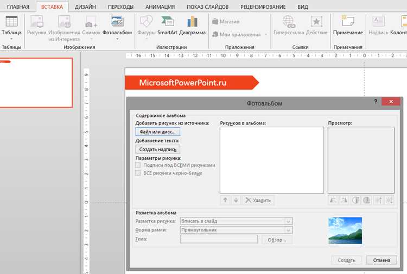Click the Обзор theme button
Image resolution: width=407 pixels, height=274 pixels.
pos(277,240)
